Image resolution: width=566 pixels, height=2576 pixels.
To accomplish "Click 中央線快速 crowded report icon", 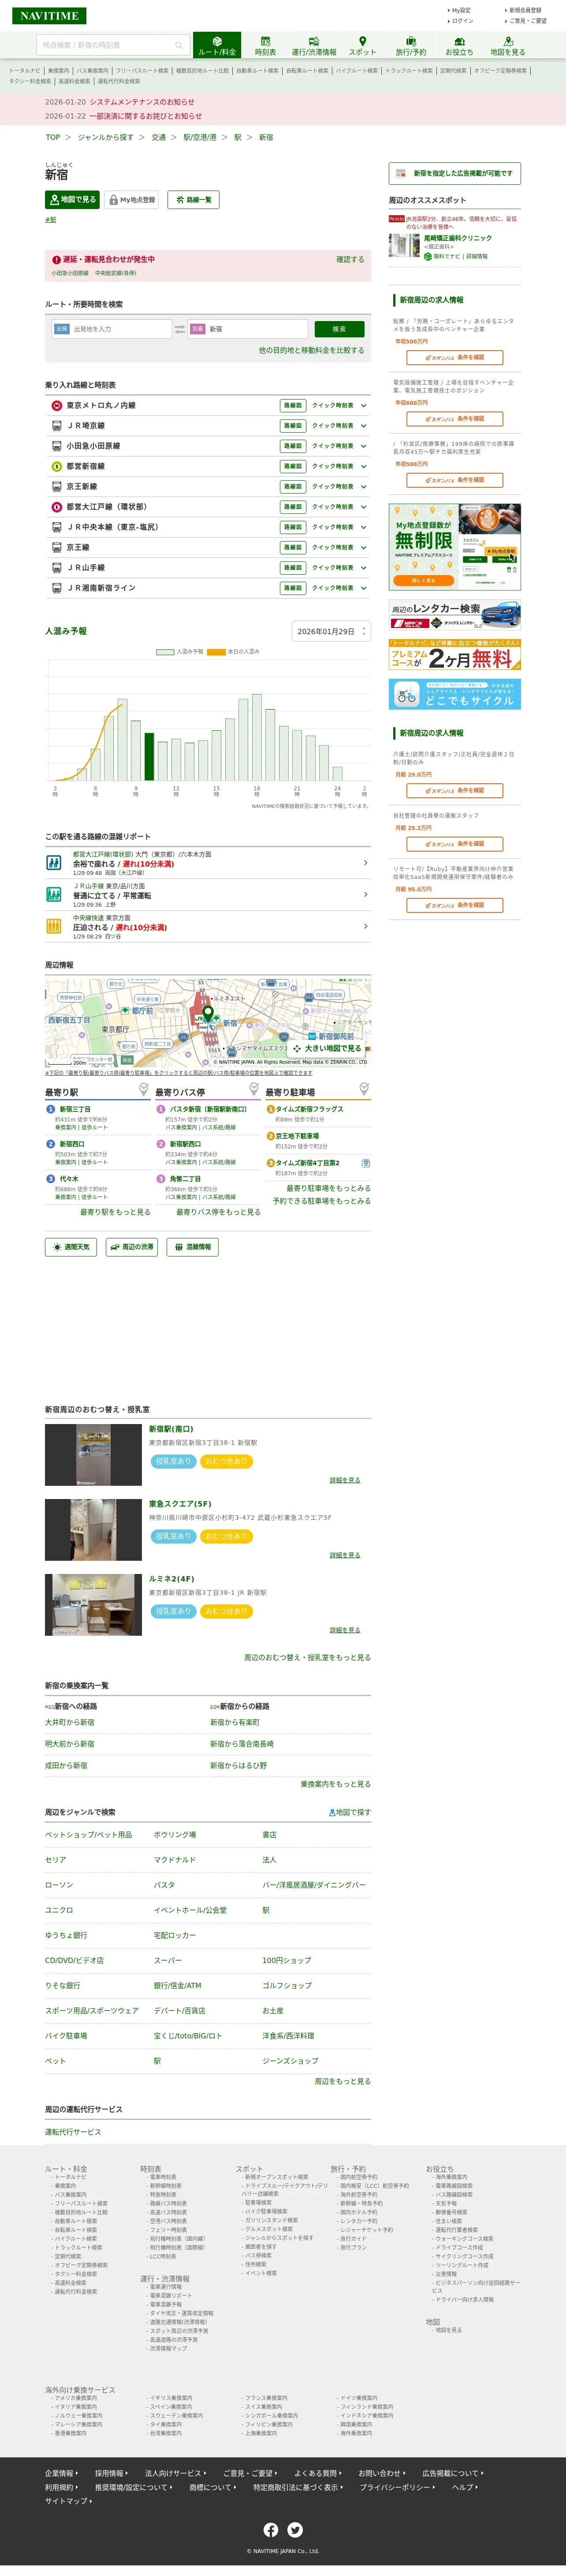I will tap(54, 927).
